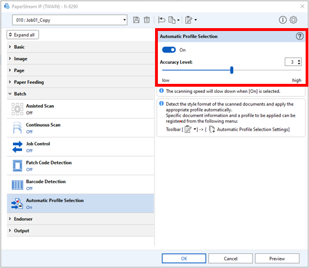Click the information icon in toolbar
The height and width of the screenshot is (268, 309).
[x=283, y=20]
